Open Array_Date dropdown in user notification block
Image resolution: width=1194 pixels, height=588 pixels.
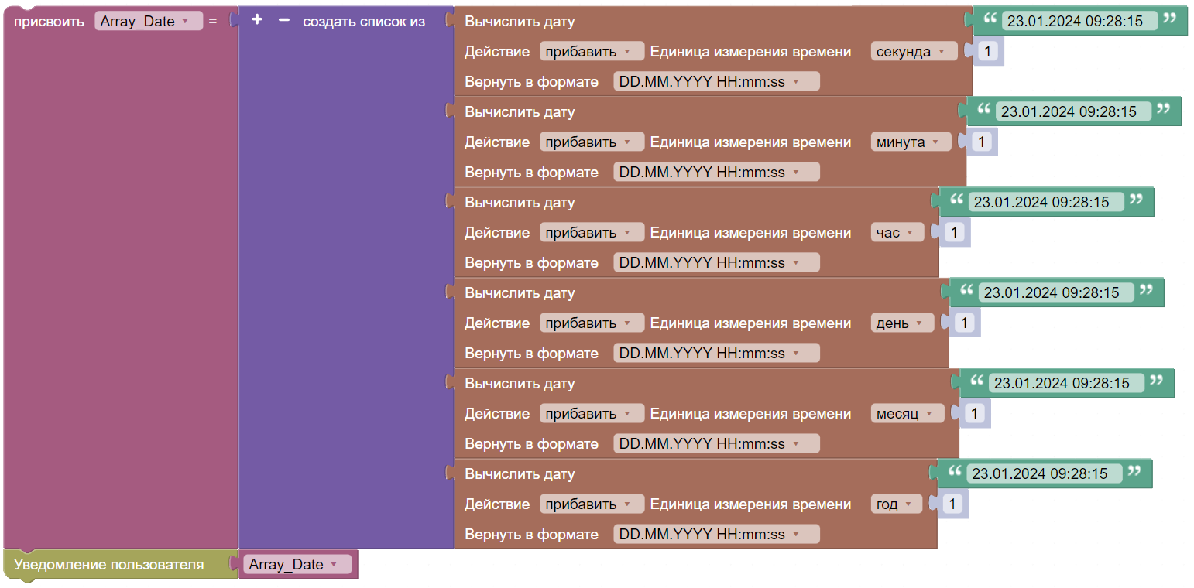coord(297,565)
